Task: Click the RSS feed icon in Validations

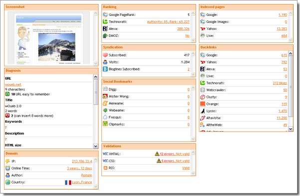Action: click(105, 168)
